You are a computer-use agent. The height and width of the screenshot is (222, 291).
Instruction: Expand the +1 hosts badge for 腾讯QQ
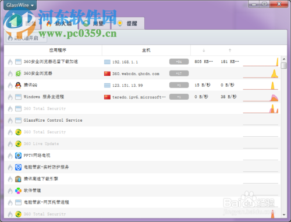tap(179, 85)
